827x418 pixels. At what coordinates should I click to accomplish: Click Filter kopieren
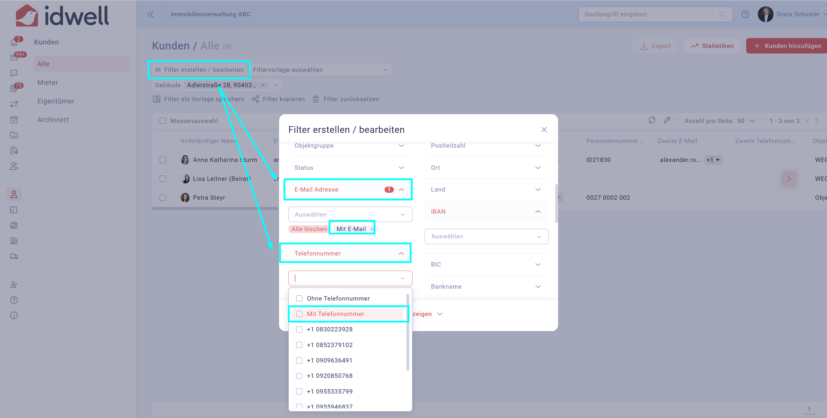278,99
